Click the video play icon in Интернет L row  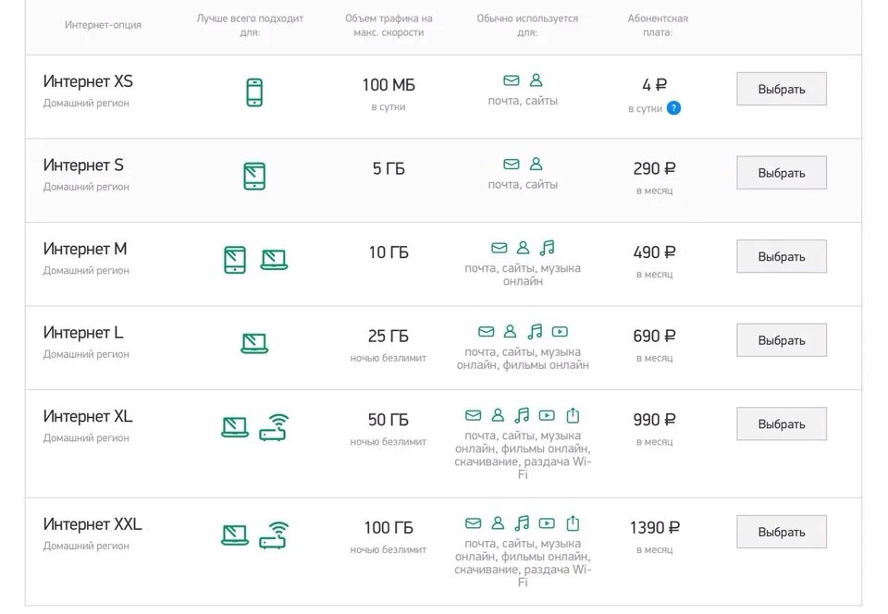[560, 332]
